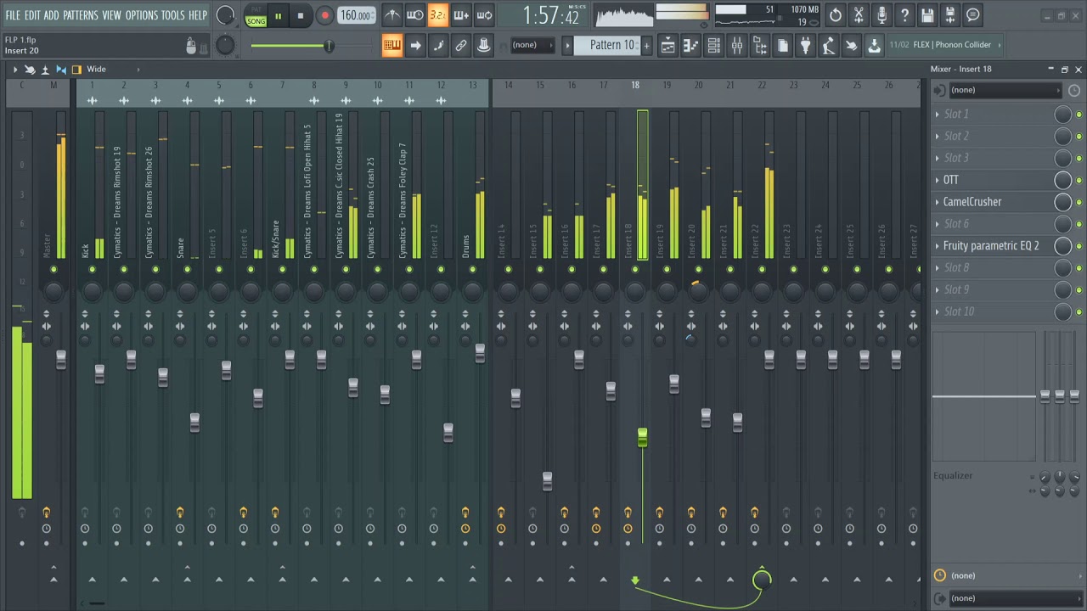Open the mixer window icon
Image resolution: width=1087 pixels, height=611 pixels.
[x=736, y=46]
